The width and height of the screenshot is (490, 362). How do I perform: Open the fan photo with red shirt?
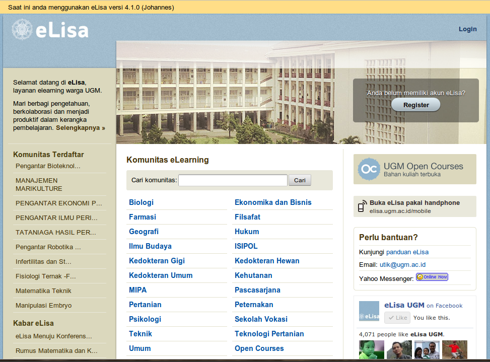click(x=454, y=350)
